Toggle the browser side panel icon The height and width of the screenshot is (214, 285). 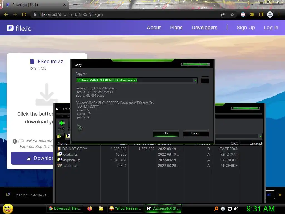point(261,14)
